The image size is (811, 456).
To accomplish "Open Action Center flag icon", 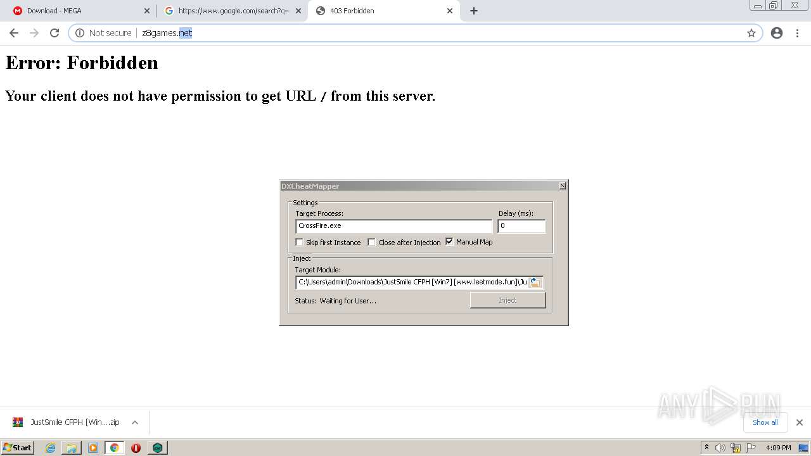I will pos(751,448).
